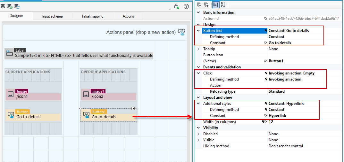Click arrow marker on Click row

tap(266, 73)
